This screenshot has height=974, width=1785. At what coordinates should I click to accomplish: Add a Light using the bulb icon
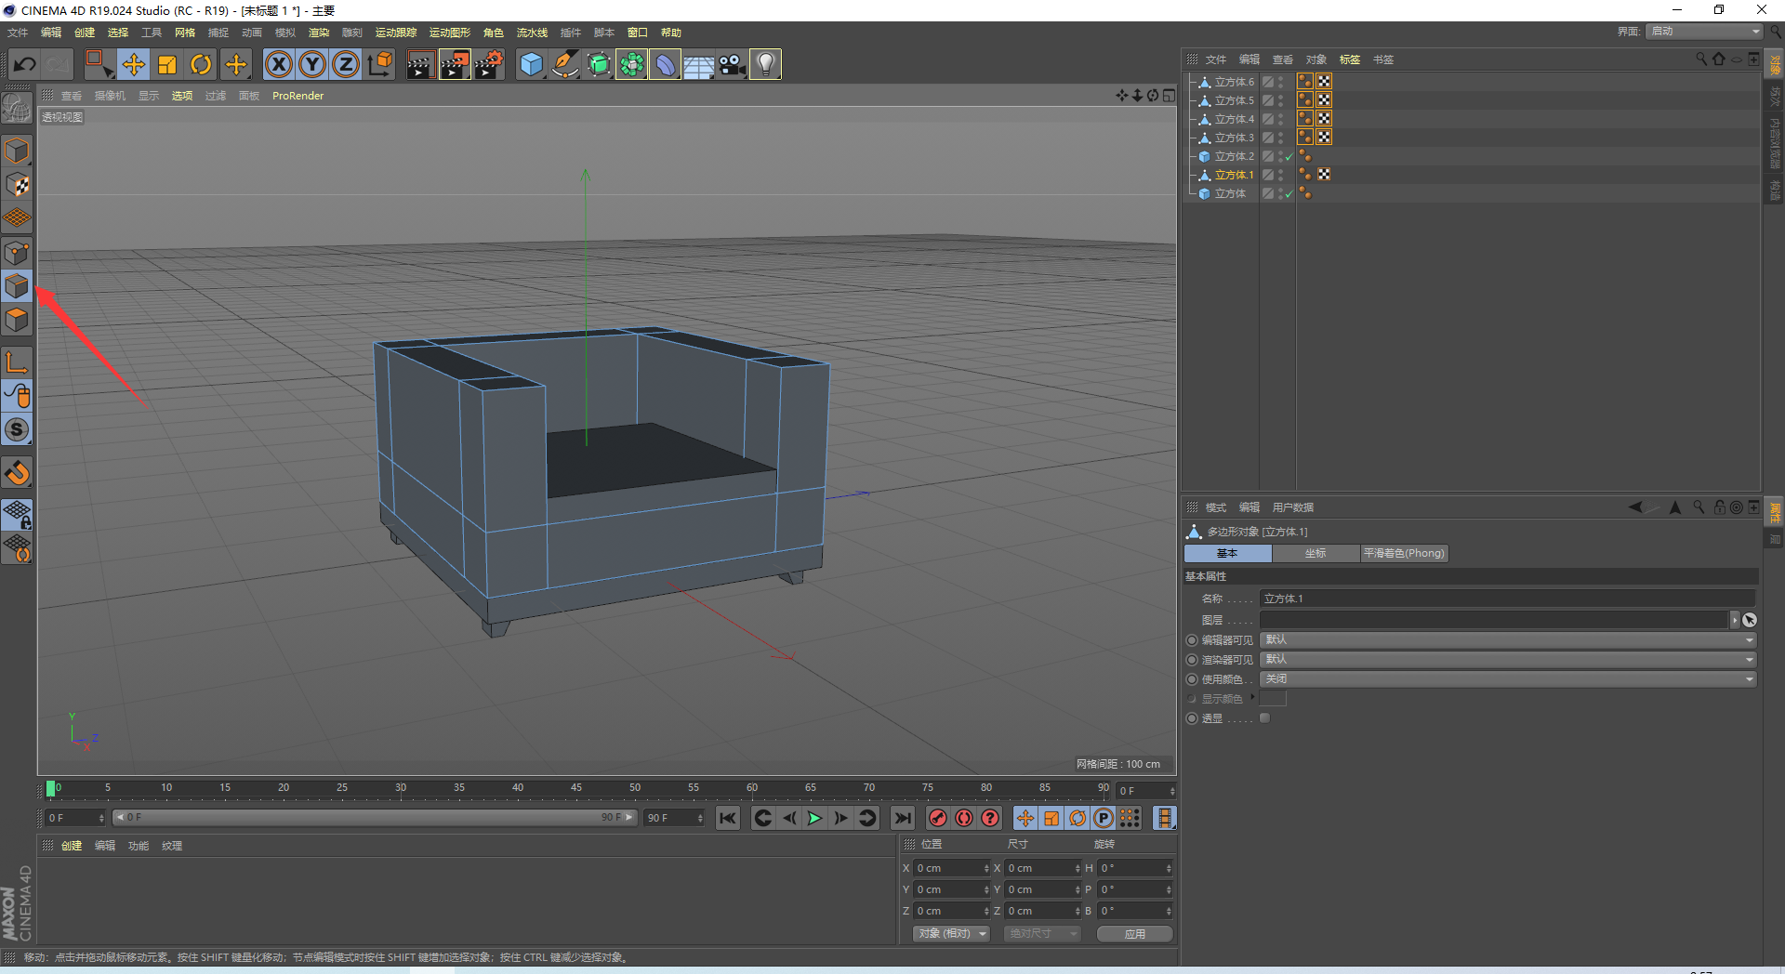765,64
